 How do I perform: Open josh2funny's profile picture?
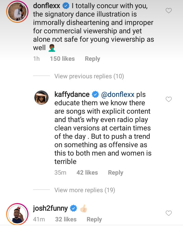tap(18, 214)
